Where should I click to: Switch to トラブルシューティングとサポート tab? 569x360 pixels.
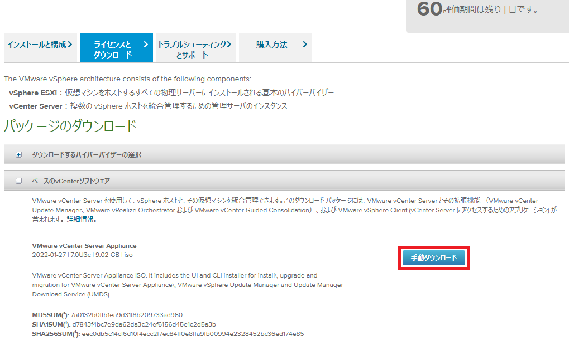tap(196, 48)
